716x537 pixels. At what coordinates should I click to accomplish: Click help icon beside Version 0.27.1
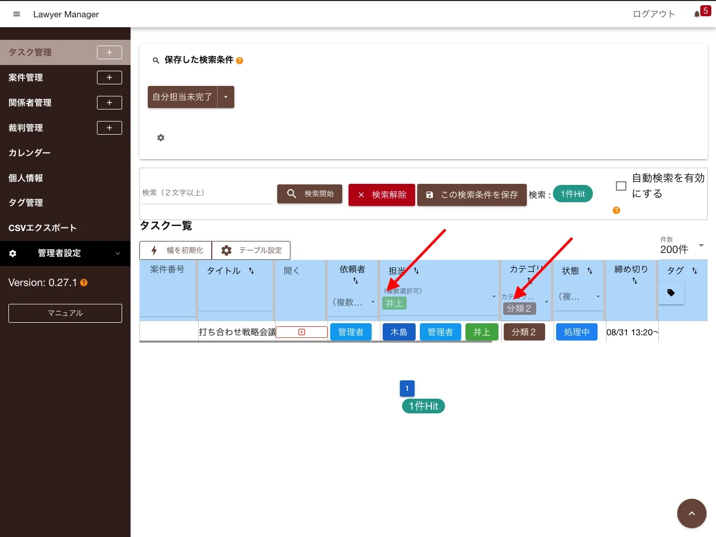tap(84, 283)
